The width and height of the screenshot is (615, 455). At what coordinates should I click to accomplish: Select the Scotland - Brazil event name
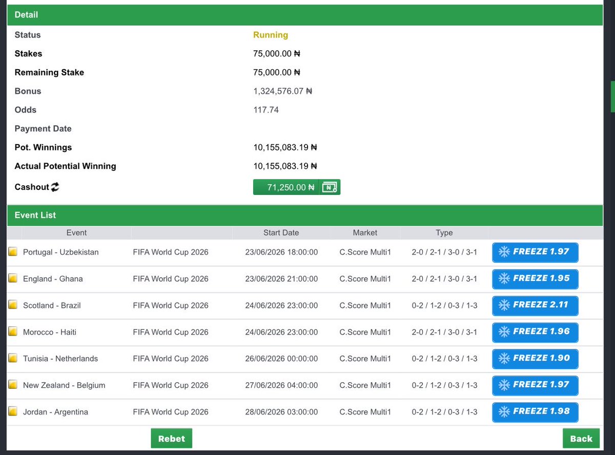[x=52, y=305]
